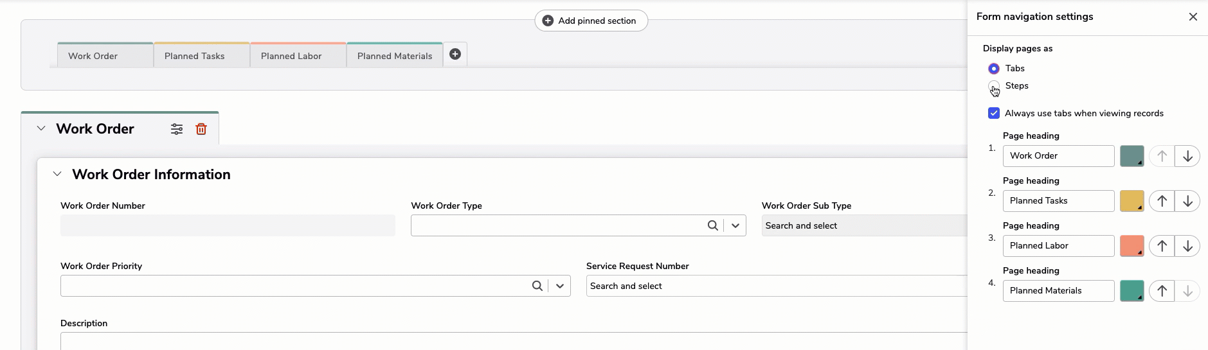
Task: Click Work Order Sub Type search field
Action: point(865,225)
